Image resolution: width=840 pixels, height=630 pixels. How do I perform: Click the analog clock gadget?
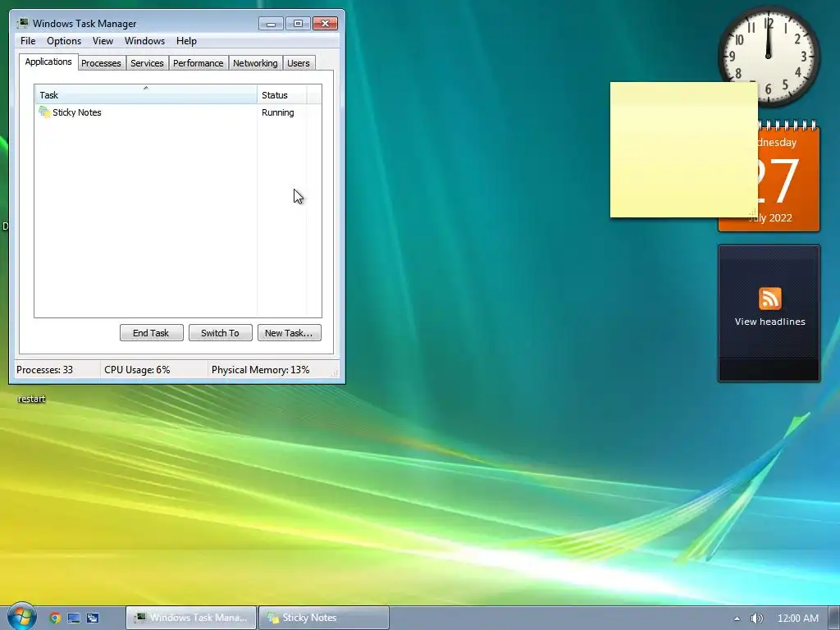tap(768, 56)
